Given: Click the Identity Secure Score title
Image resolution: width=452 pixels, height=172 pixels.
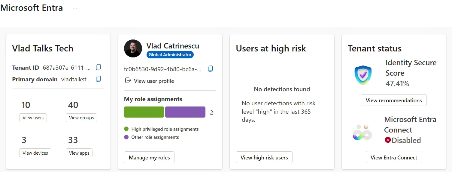Looking at the screenshot, I should [411, 68].
